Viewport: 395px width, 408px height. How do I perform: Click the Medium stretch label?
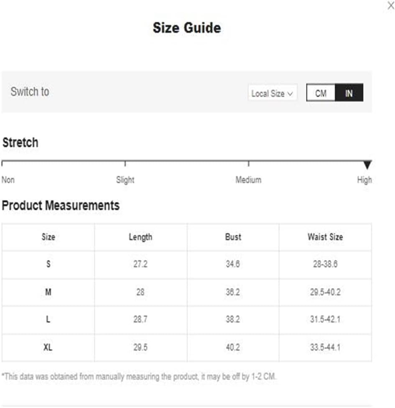click(248, 180)
